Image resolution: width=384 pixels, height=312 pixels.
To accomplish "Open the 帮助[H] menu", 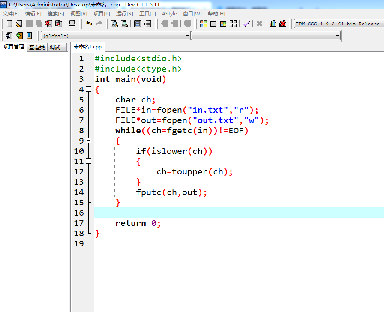I will click(216, 13).
